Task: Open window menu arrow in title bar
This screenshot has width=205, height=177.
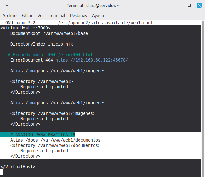Action: click(x=7, y=5)
